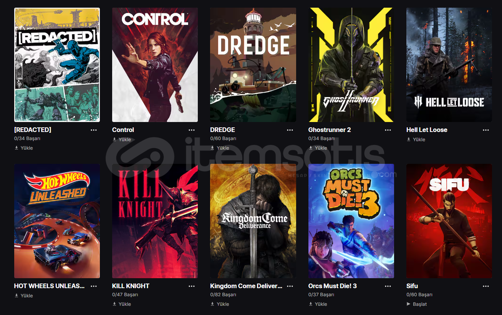Viewport: 502px width, 315px height.
Task: Open the three-dot options for Ghostrunner 2
Action: (x=388, y=130)
